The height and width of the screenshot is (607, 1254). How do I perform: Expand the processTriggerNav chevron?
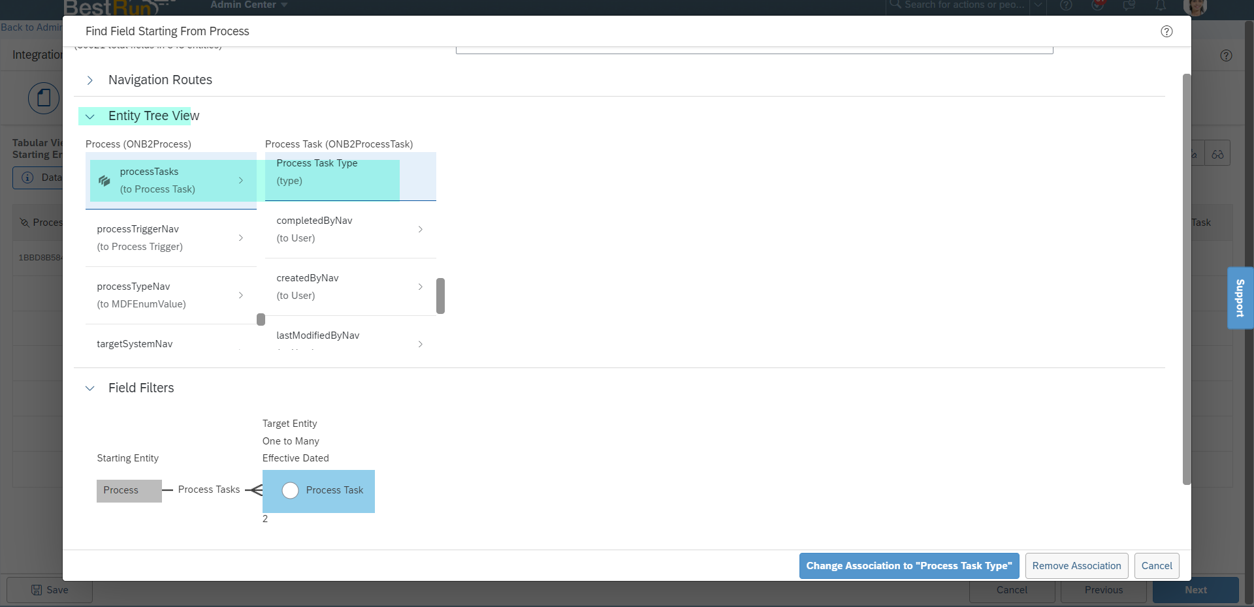(241, 238)
